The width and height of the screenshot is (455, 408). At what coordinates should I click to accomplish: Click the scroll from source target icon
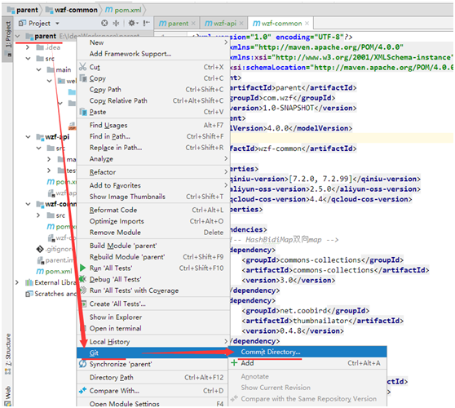(x=104, y=23)
